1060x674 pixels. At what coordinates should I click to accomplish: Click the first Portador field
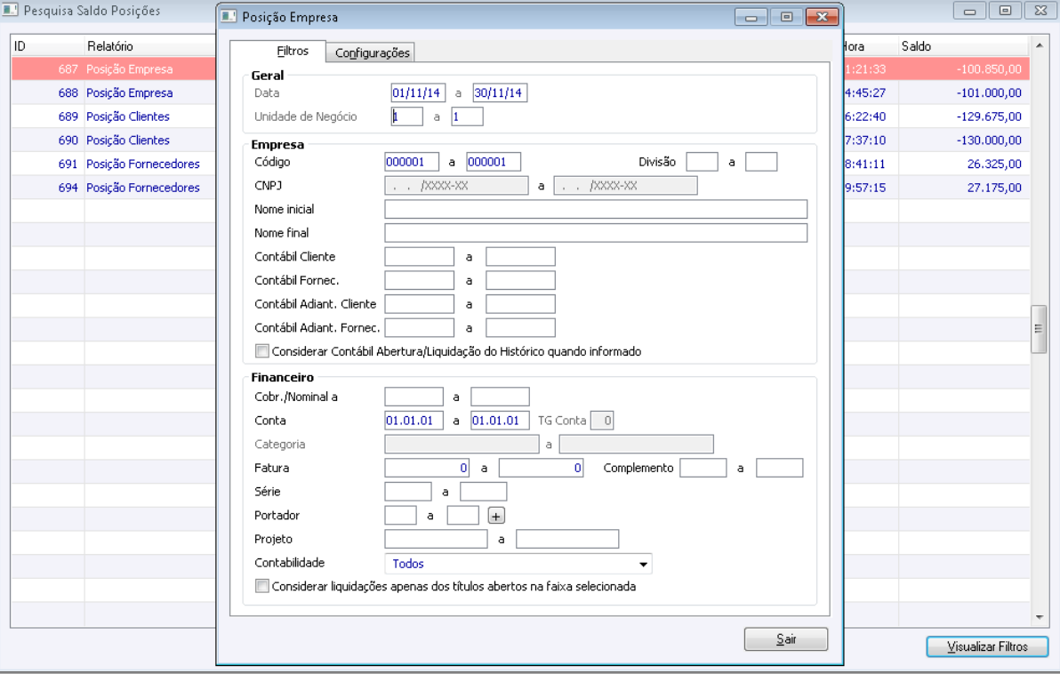[400, 515]
